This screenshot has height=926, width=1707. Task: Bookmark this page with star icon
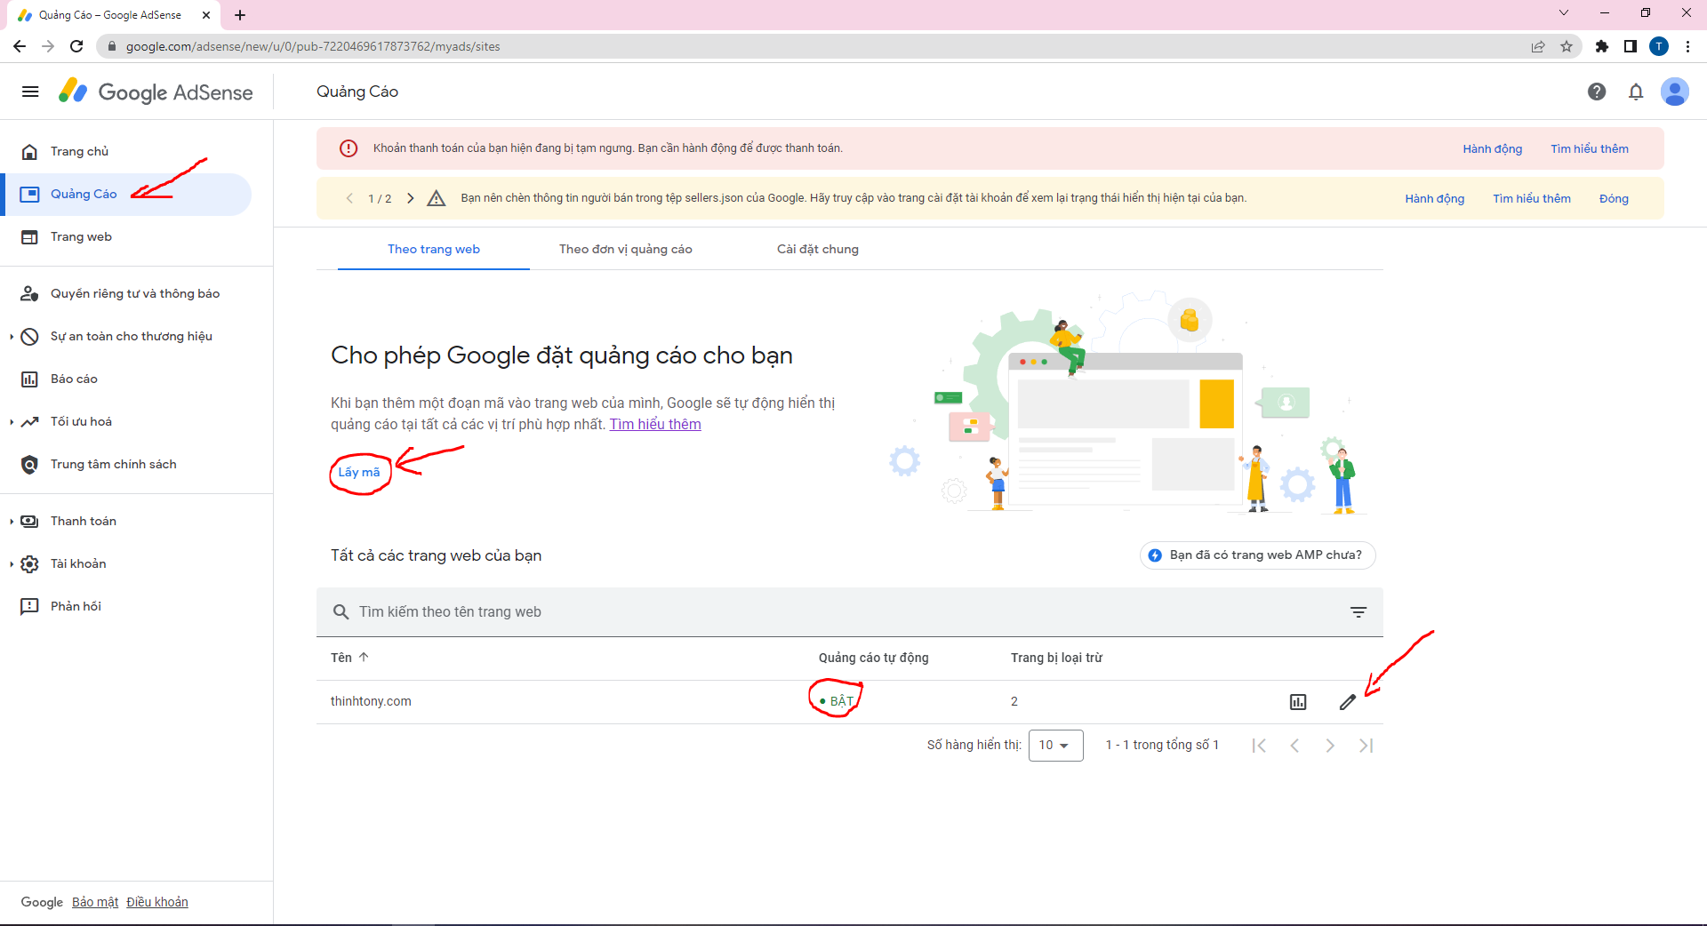coord(1567,46)
